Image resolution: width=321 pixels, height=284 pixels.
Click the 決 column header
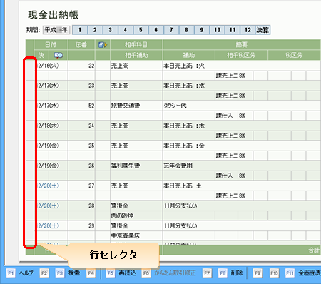(x=41, y=55)
